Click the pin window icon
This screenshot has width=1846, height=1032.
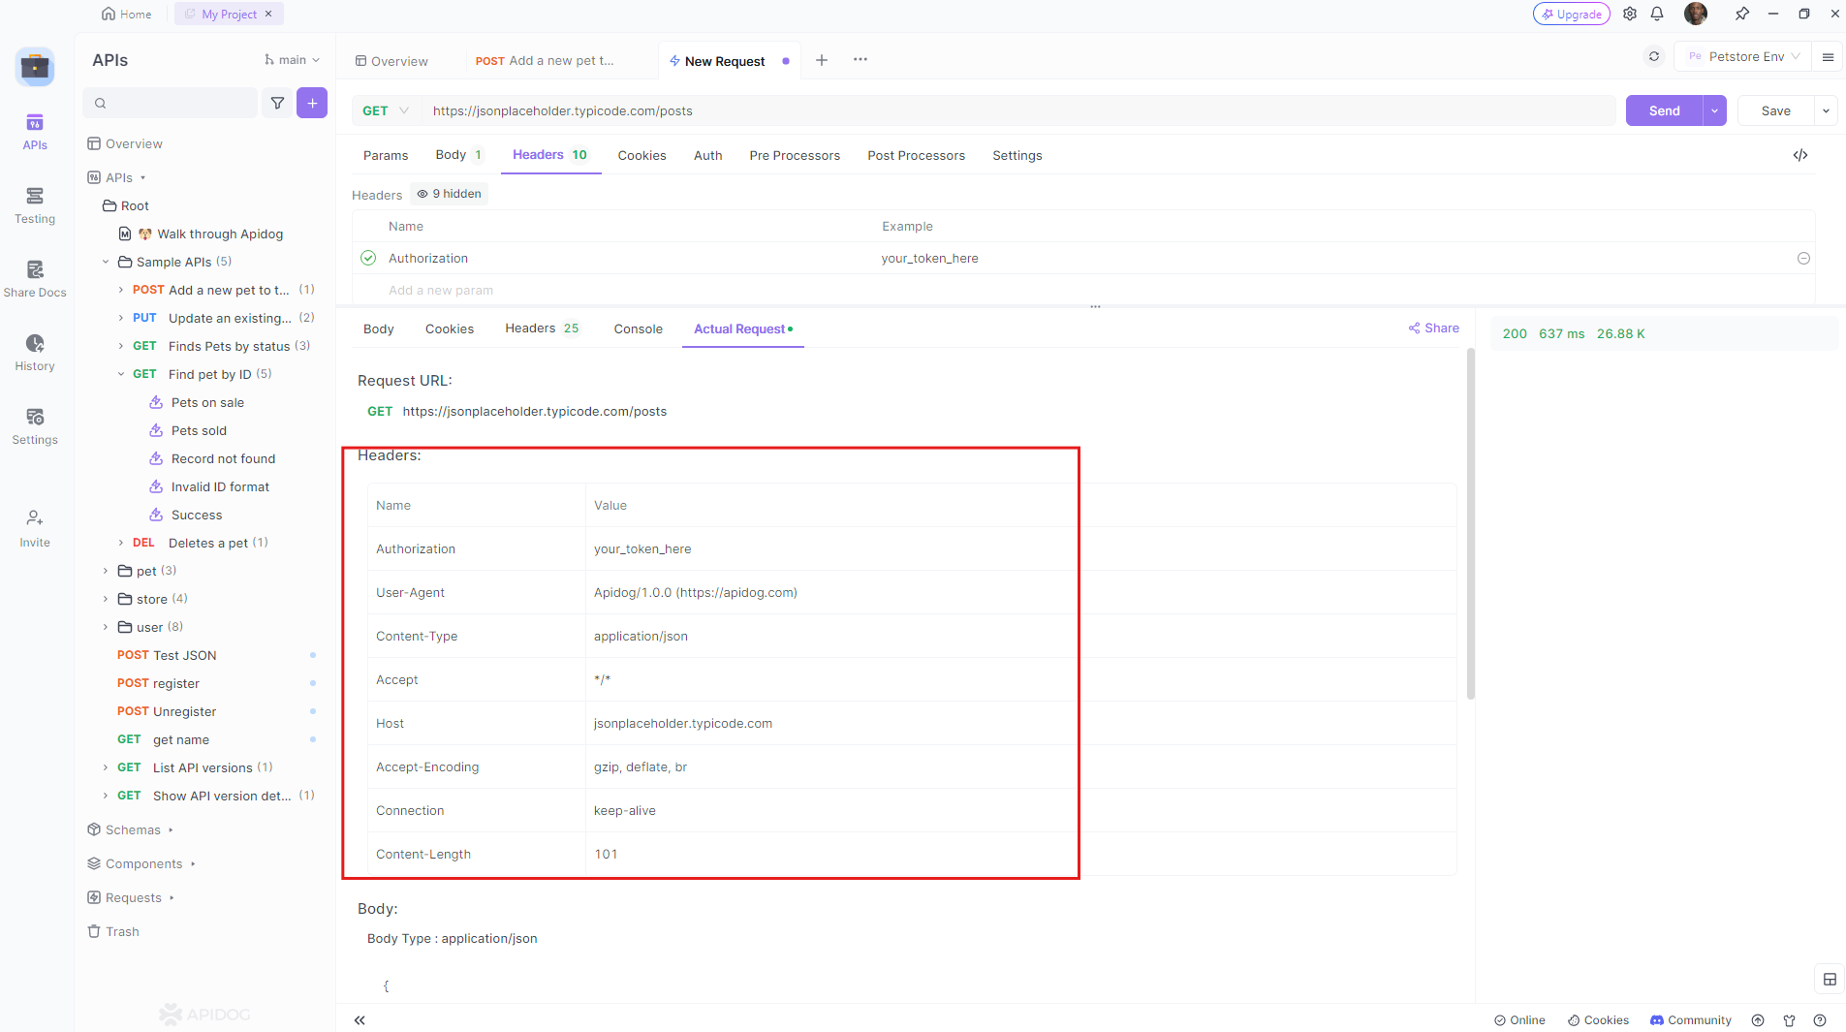click(x=1742, y=14)
